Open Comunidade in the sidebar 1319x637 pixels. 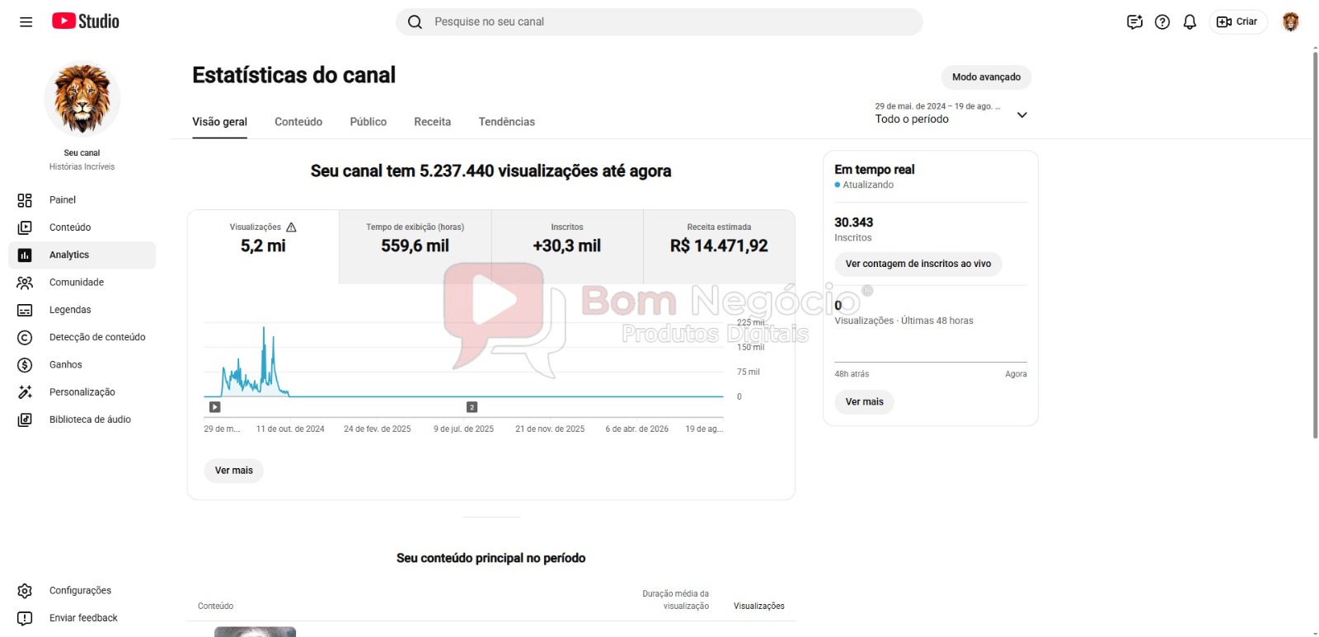coord(82,283)
